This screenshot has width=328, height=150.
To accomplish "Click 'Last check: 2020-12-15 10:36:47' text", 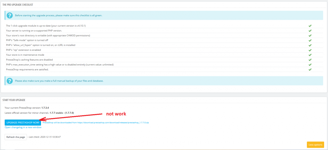I will click(44, 137).
